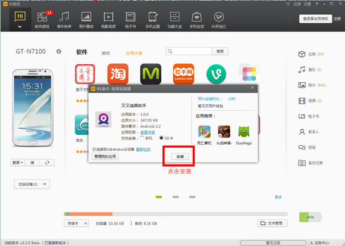The width and height of the screenshot is (345, 246).
Task: Click the 注册 register link
Action: click(x=337, y=18)
